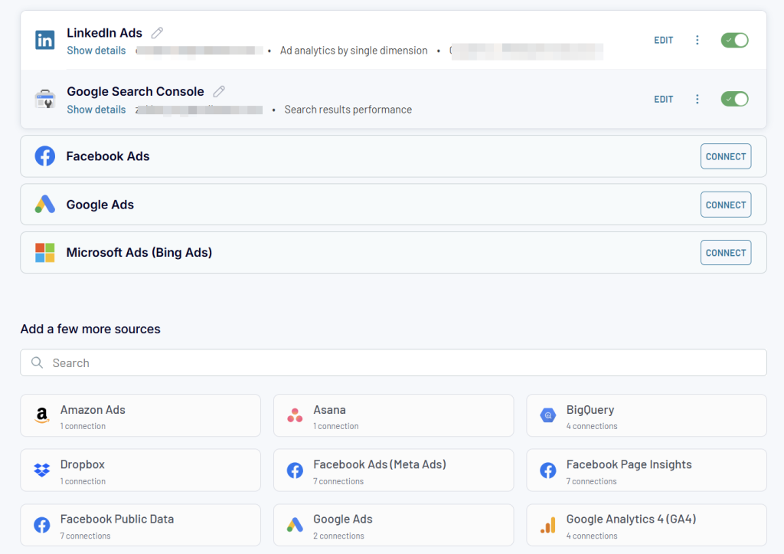Click the Search sources input field
784x554 pixels.
(x=393, y=362)
